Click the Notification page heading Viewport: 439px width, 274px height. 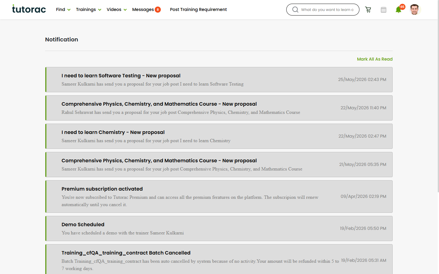62,40
